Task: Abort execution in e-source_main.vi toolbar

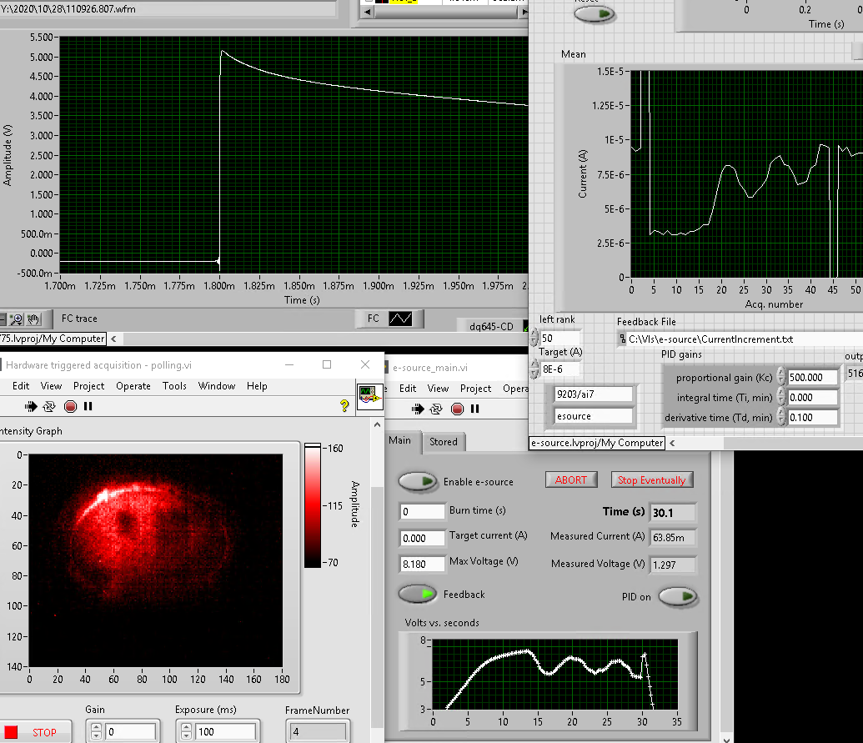Action: tap(457, 409)
